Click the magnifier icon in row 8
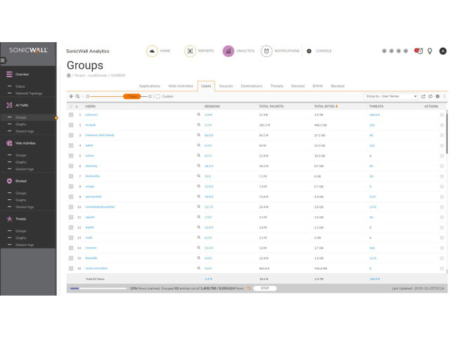 (x=198, y=186)
